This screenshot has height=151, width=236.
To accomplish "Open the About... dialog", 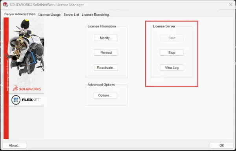I will click(14, 145).
